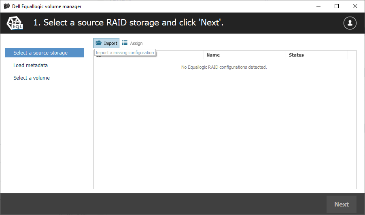
Task: Click the EQL logo icon in header
Action: (15, 23)
